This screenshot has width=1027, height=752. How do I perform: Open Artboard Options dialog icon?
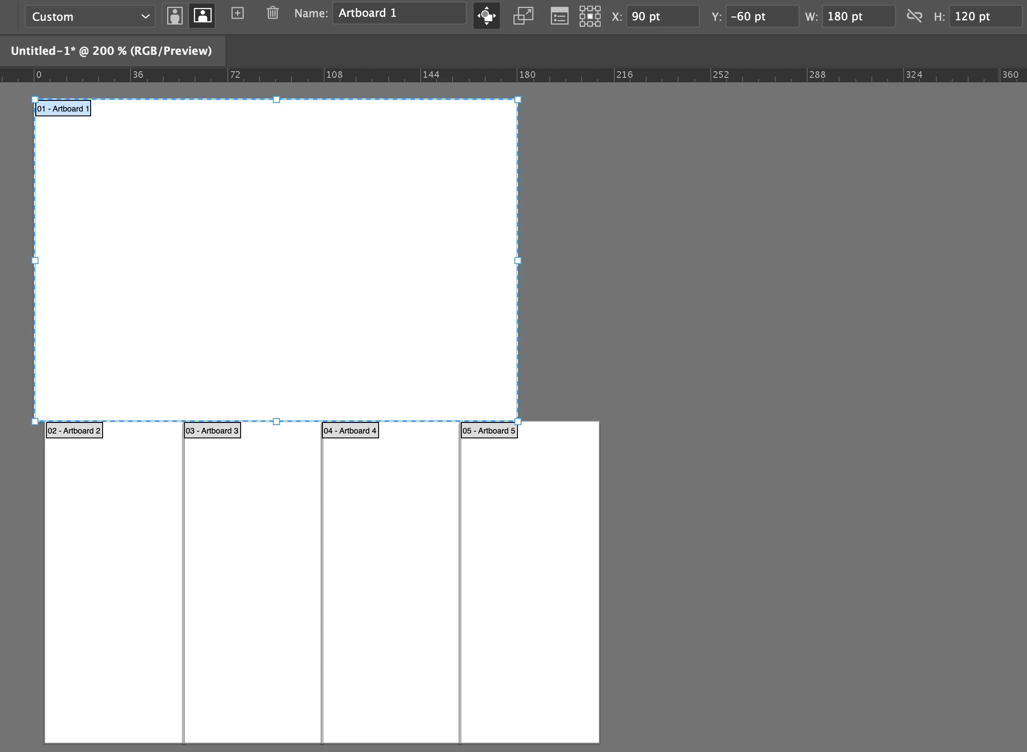coord(559,17)
